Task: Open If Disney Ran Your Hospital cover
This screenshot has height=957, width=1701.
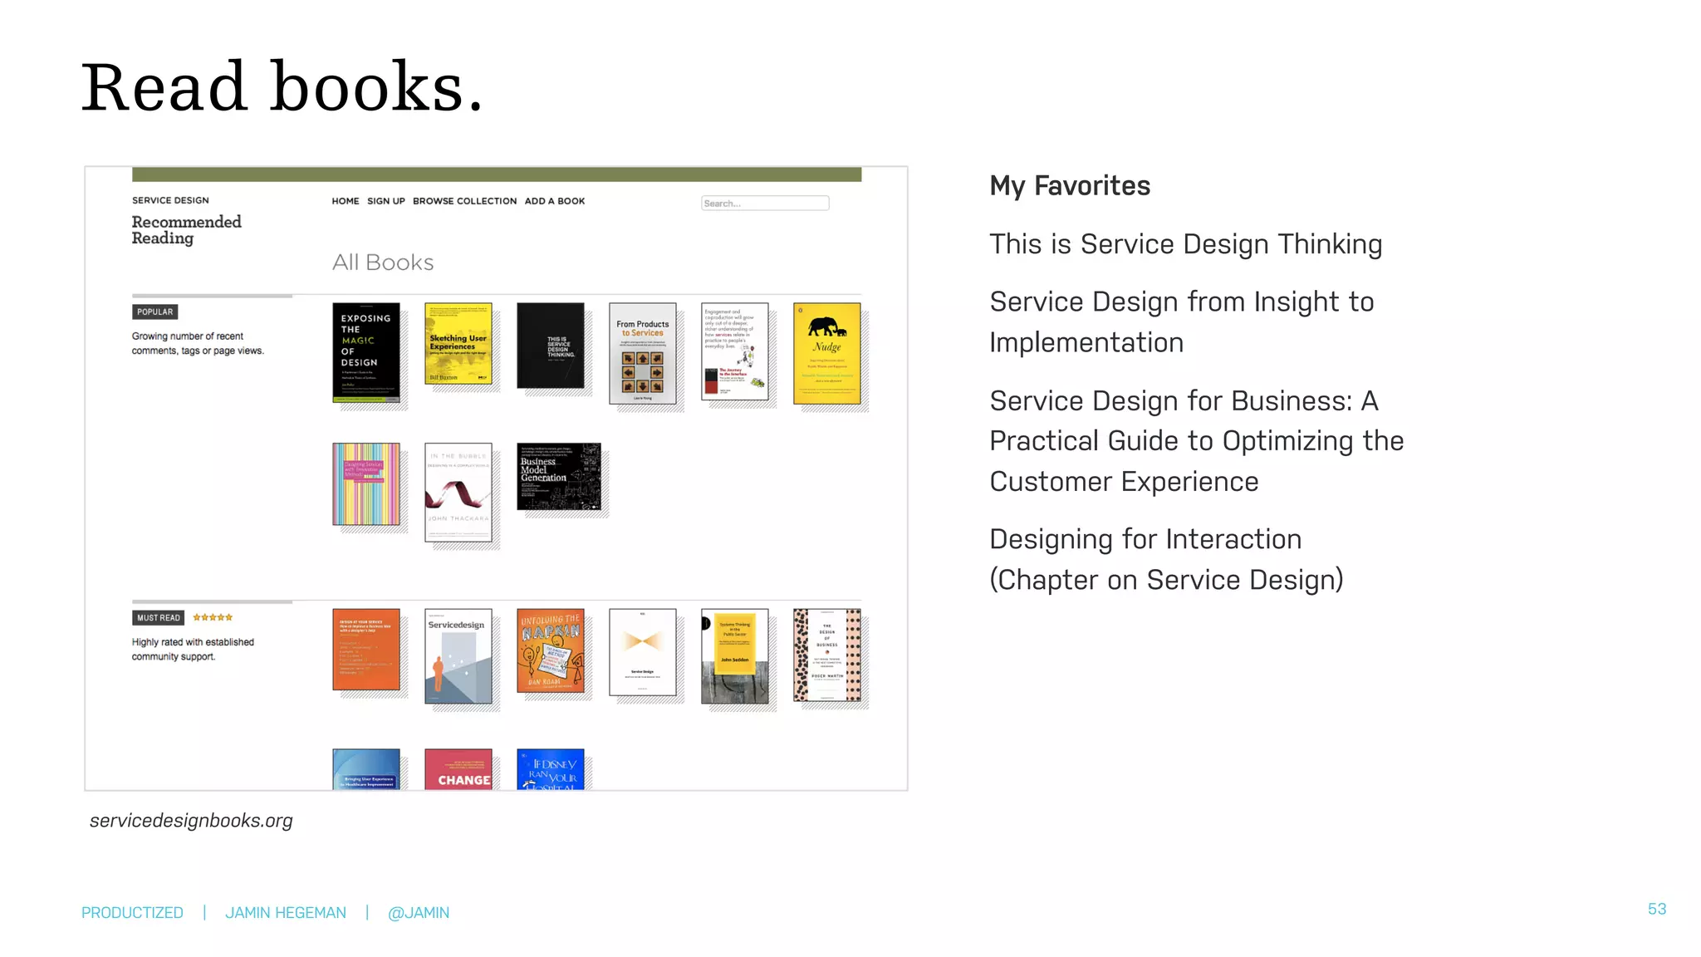Action: click(551, 769)
